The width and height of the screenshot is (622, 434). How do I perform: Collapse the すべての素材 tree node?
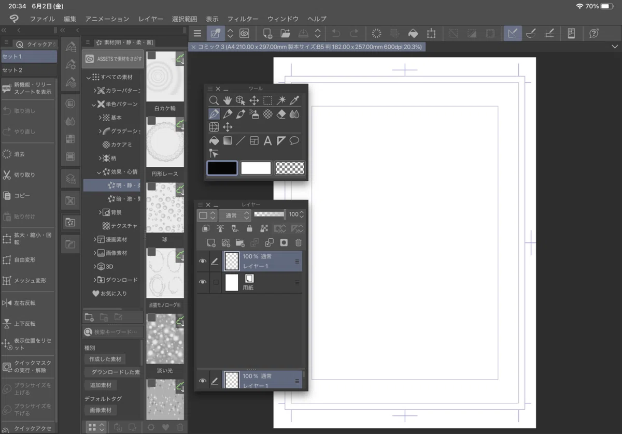pyautogui.click(x=89, y=77)
